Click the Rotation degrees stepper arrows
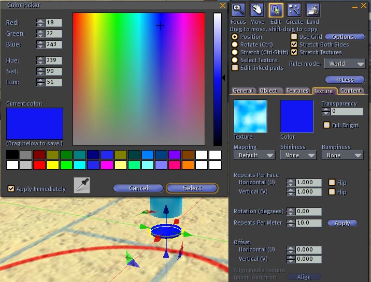 (x=291, y=212)
